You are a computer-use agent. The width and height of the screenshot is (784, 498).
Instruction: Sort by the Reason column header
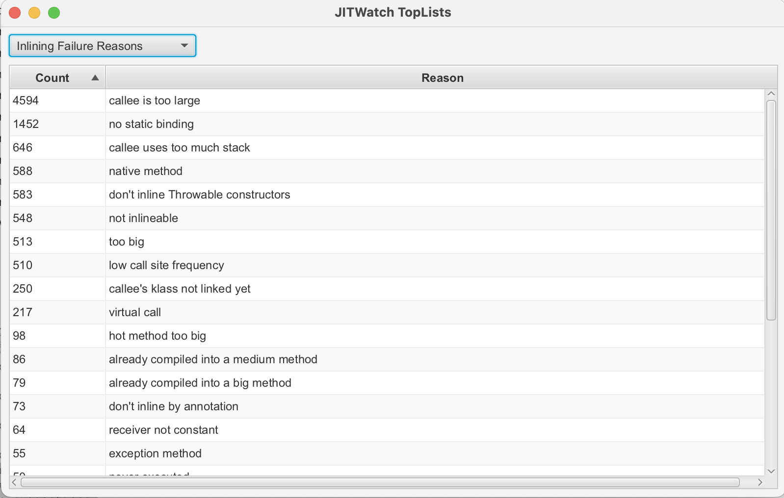click(442, 77)
